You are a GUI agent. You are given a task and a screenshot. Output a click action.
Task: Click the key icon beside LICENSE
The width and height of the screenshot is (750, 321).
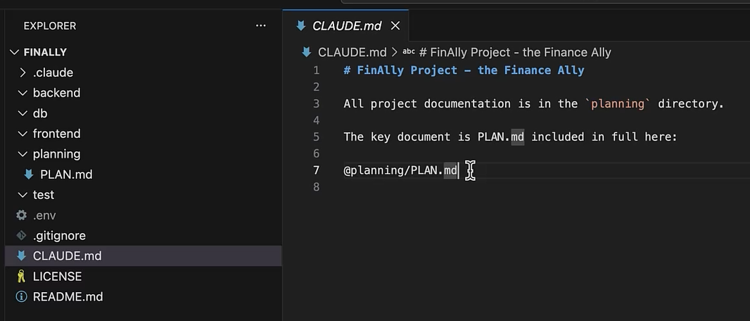pyautogui.click(x=21, y=277)
